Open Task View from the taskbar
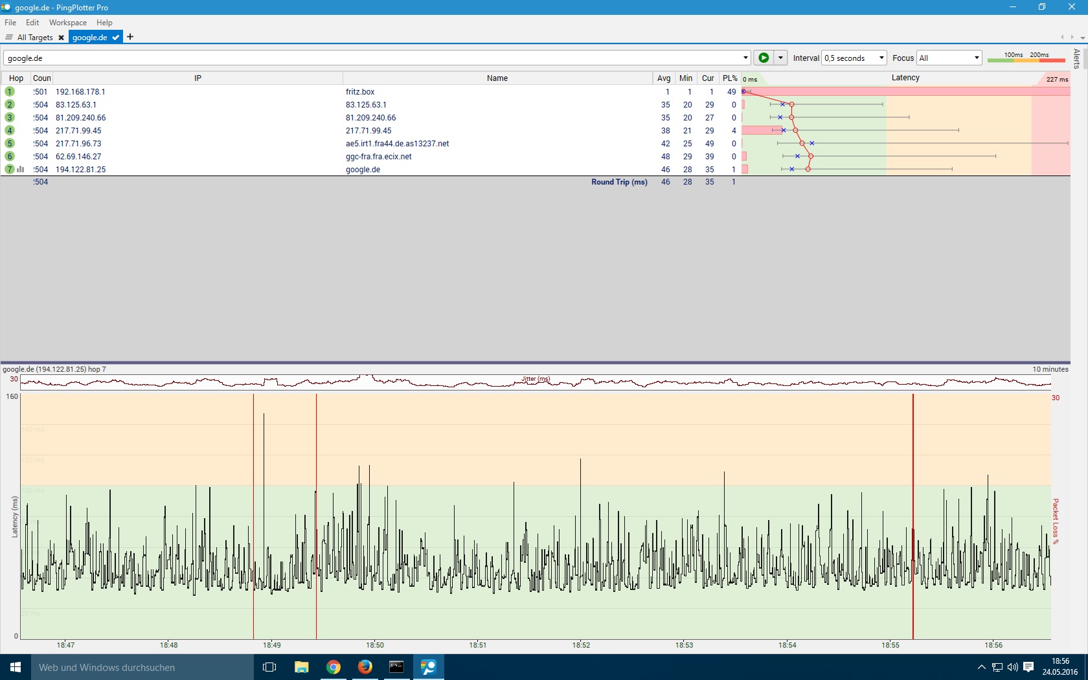 click(x=269, y=667)
